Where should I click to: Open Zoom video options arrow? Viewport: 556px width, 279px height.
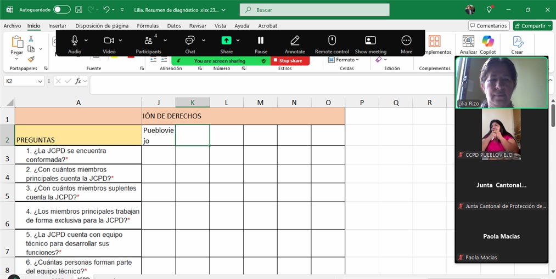(121, 40)
